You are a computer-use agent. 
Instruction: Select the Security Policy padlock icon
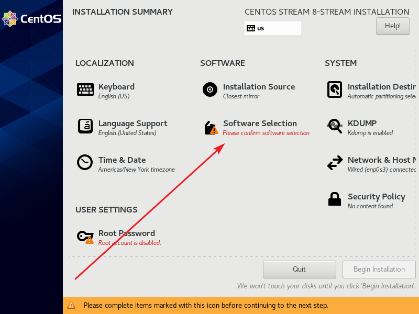pyautogui.click(x=334, y=199)
